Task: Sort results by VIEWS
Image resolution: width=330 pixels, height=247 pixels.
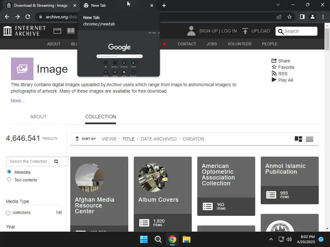Action: 109,139
